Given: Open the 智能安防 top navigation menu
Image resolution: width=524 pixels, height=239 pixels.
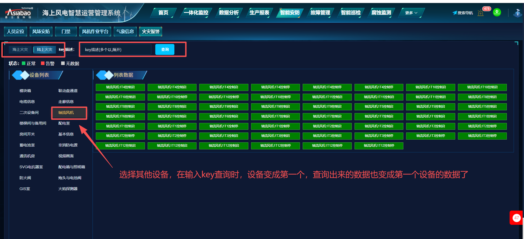Looking at the screenshot, I should tap(290, 13).
